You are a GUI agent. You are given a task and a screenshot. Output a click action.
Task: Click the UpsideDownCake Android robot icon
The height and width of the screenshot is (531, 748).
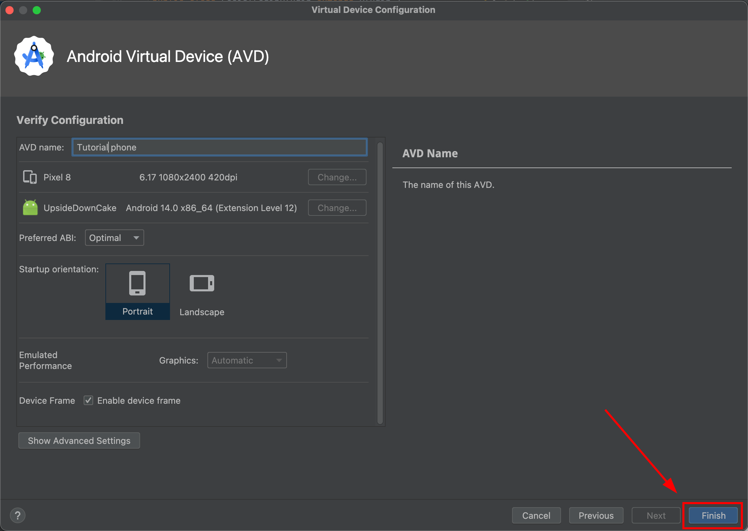click(30, 208)
